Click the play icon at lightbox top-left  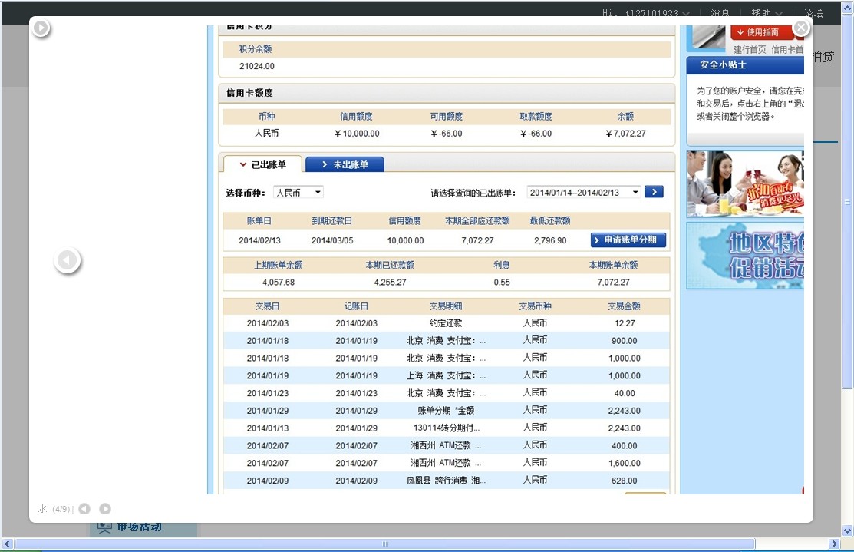click(41, 28)
